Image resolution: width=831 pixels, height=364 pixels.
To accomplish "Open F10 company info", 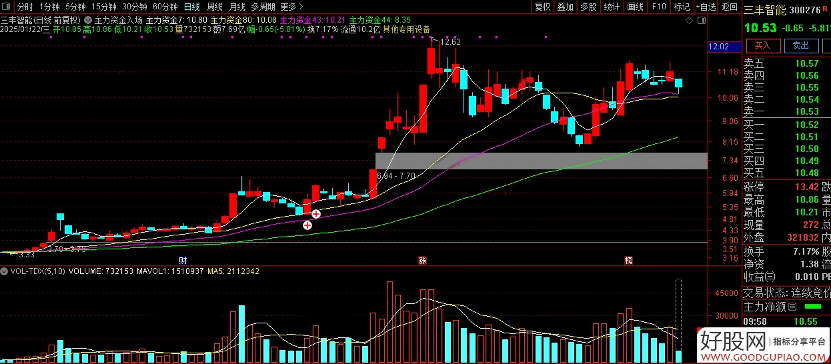I will [659, 7].
